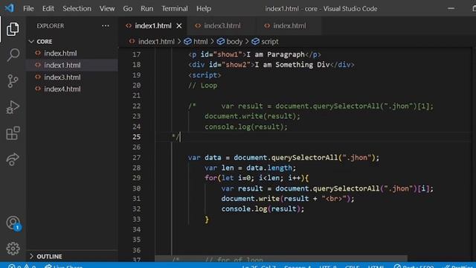The image size is (476, 268).
Task: Click 'data.length' on line 28
Action: 269,167
